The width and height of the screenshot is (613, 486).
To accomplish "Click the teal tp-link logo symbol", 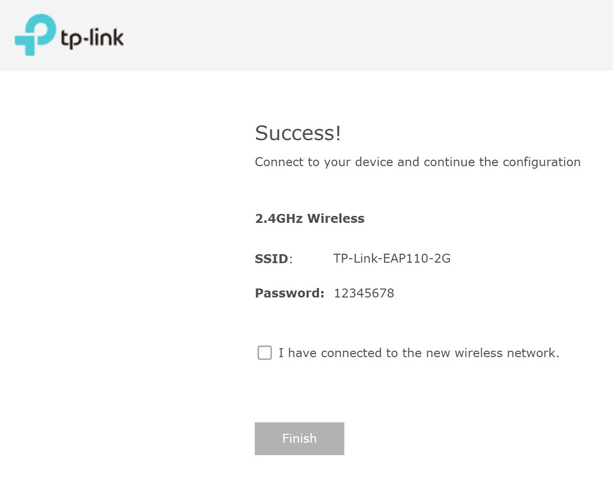I will click(34, 34).
